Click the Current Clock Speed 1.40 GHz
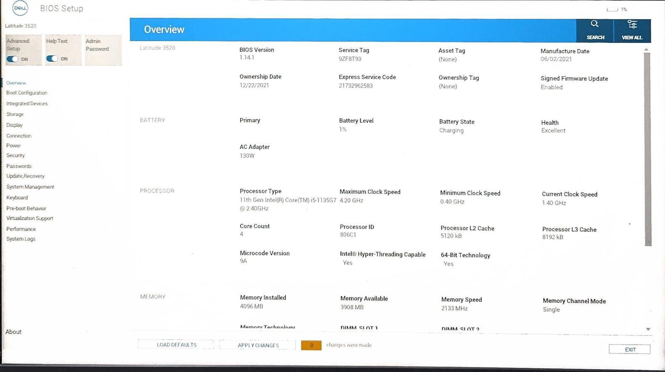Image resolution: width=665 pixels, height=372 pixels. coord(554,203)
